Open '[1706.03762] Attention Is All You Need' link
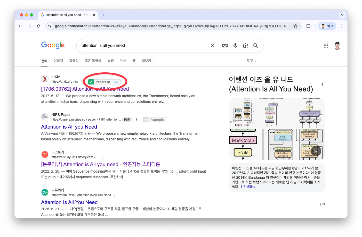 click(x=85, y=89)
